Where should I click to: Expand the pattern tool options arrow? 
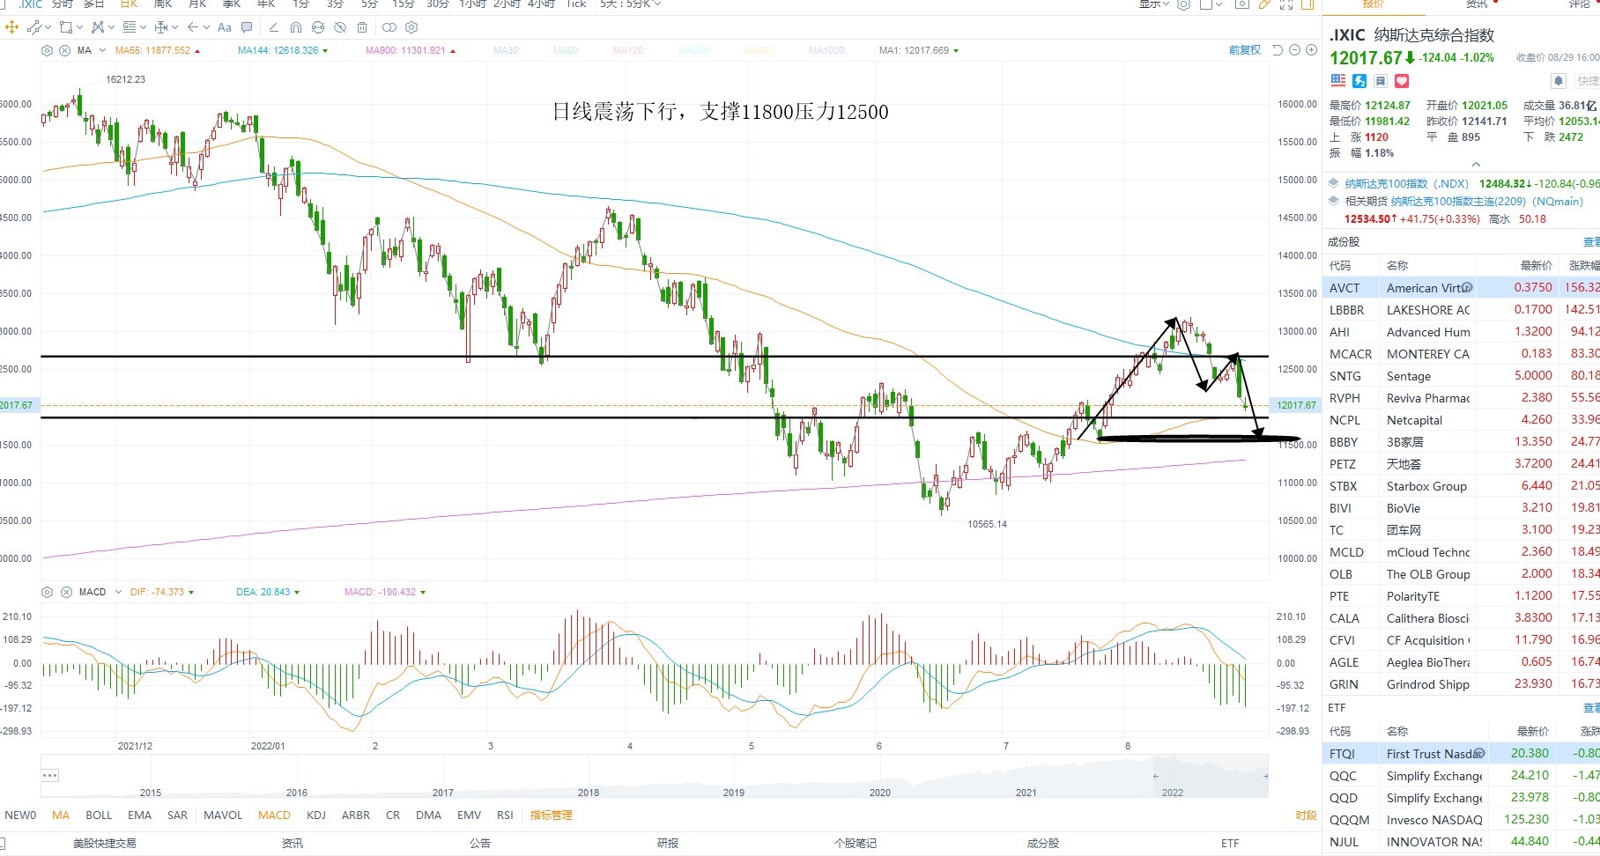pyautogui.click(x=111, y=27)
